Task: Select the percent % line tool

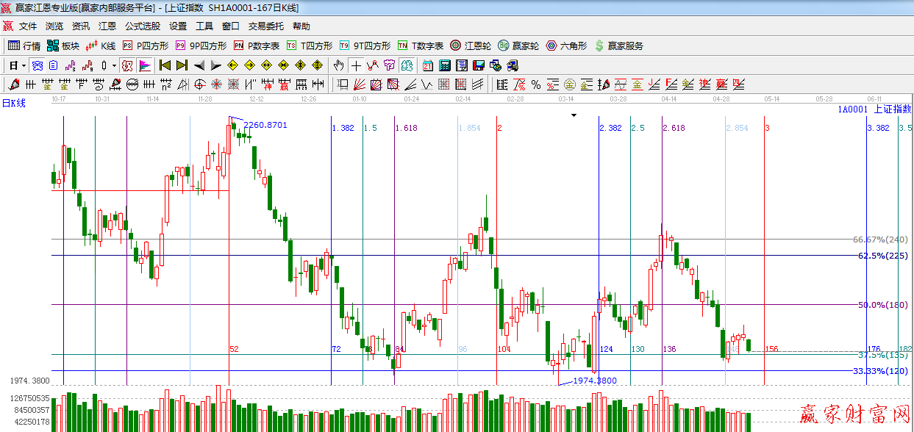Action: pos(536,84)
